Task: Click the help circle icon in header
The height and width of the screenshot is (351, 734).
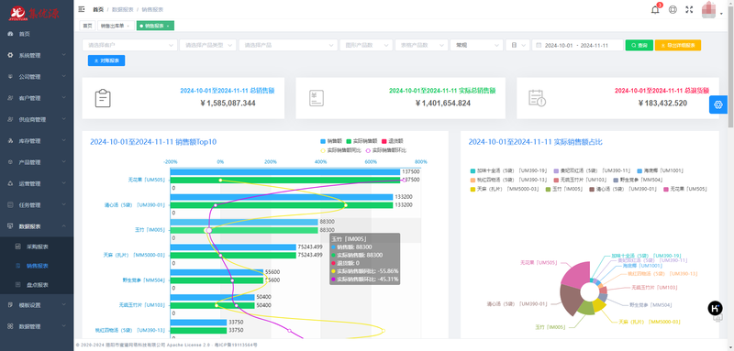Action: [673, 9]
